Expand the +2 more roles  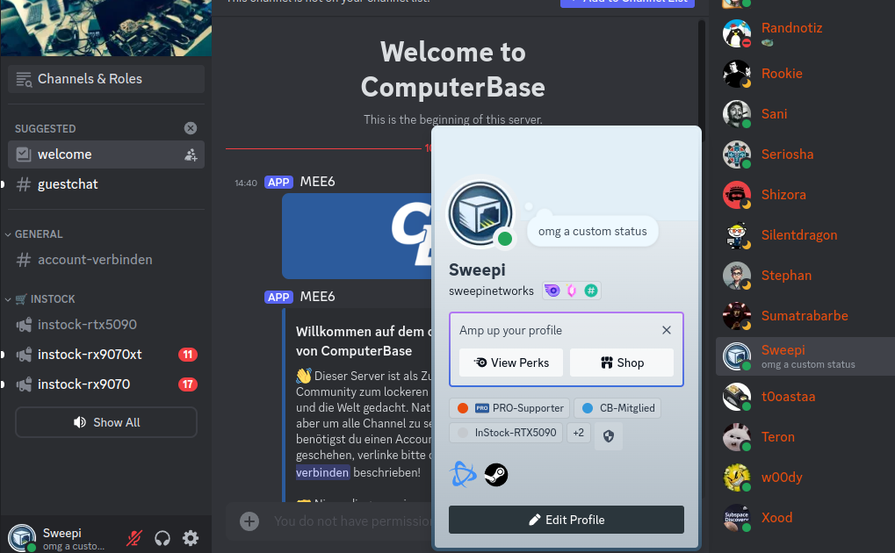578,433
